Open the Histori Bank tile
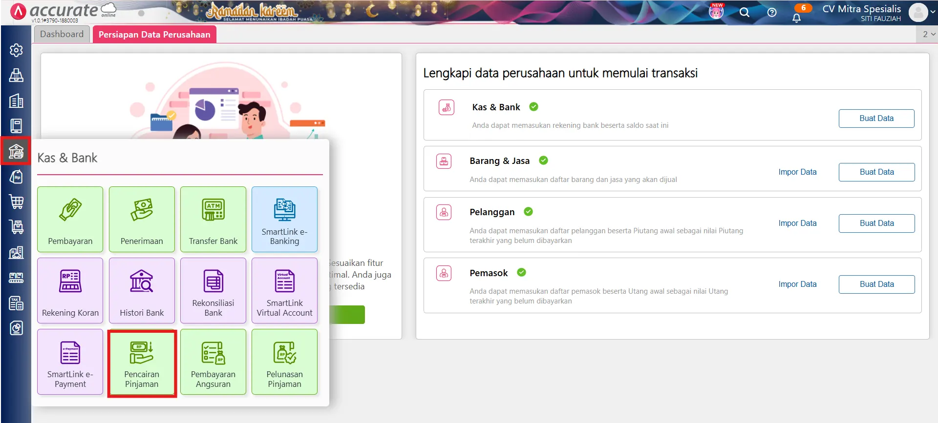This screenshot has width=938, height=423. (142, 290)
